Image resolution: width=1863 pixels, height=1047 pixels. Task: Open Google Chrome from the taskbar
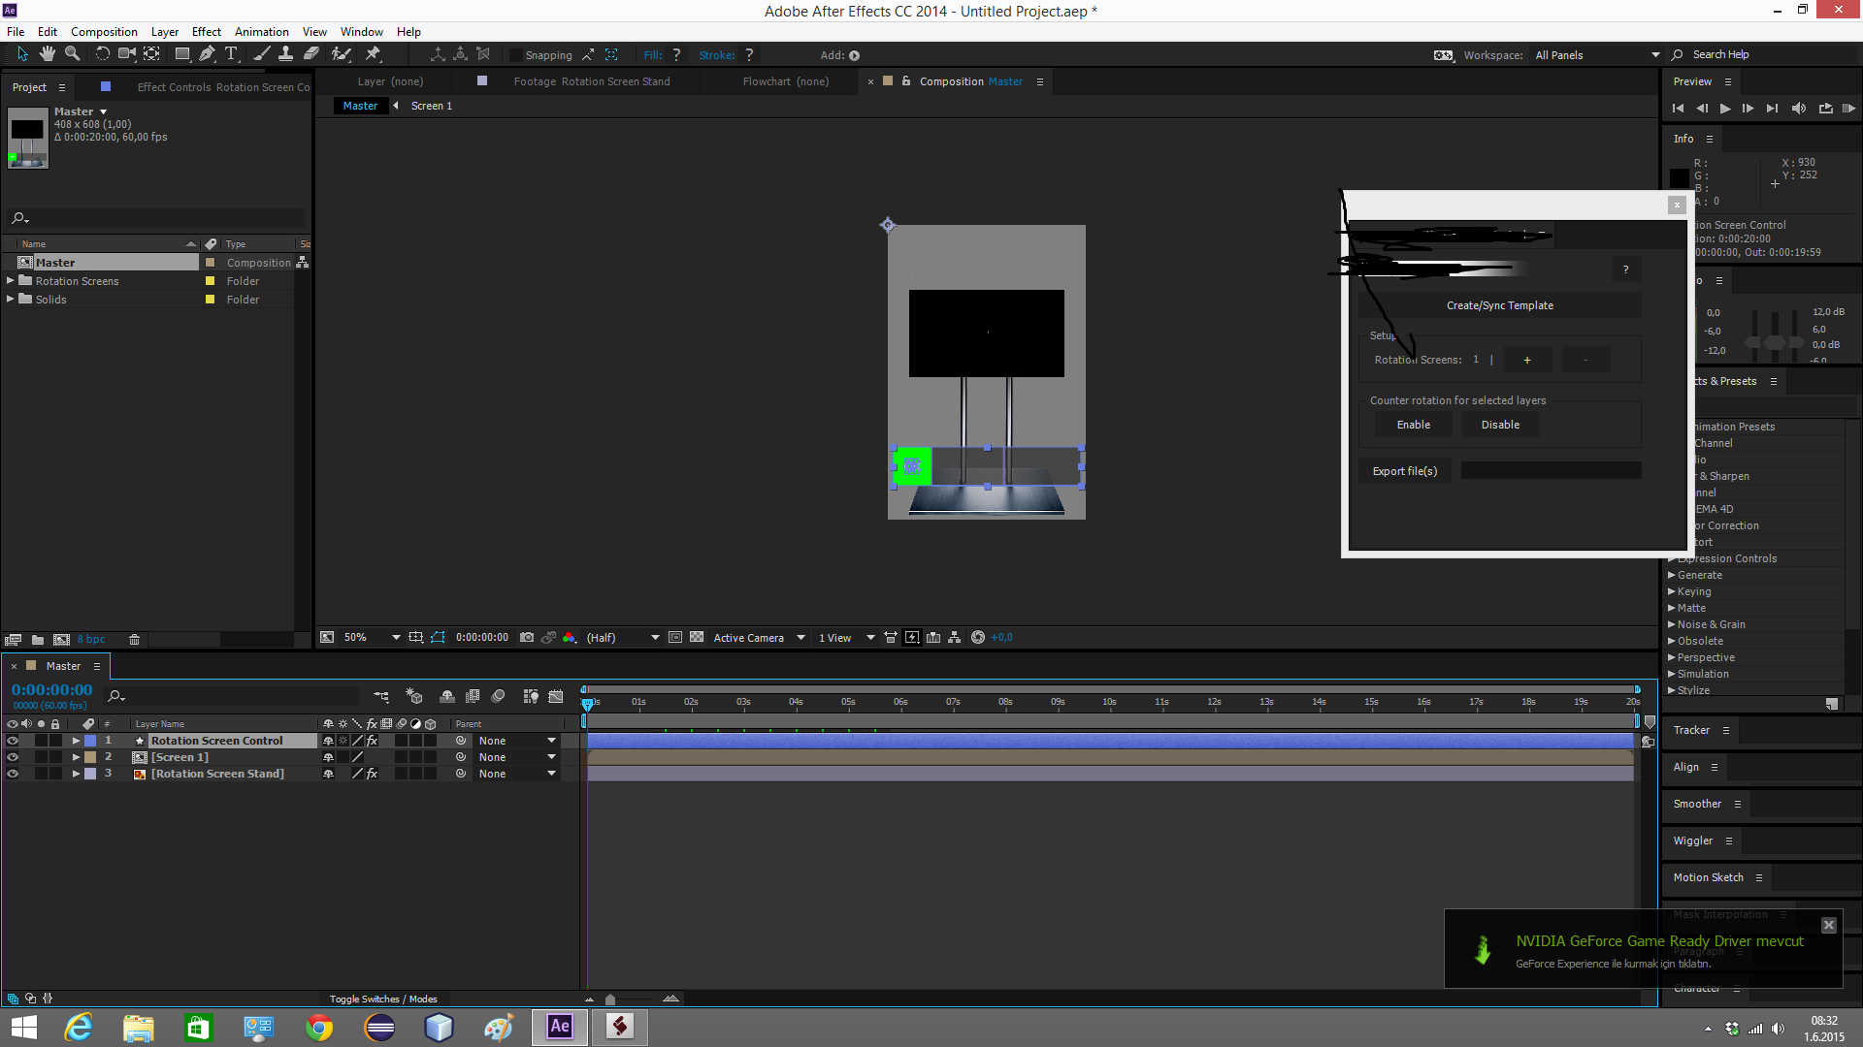318,1028
